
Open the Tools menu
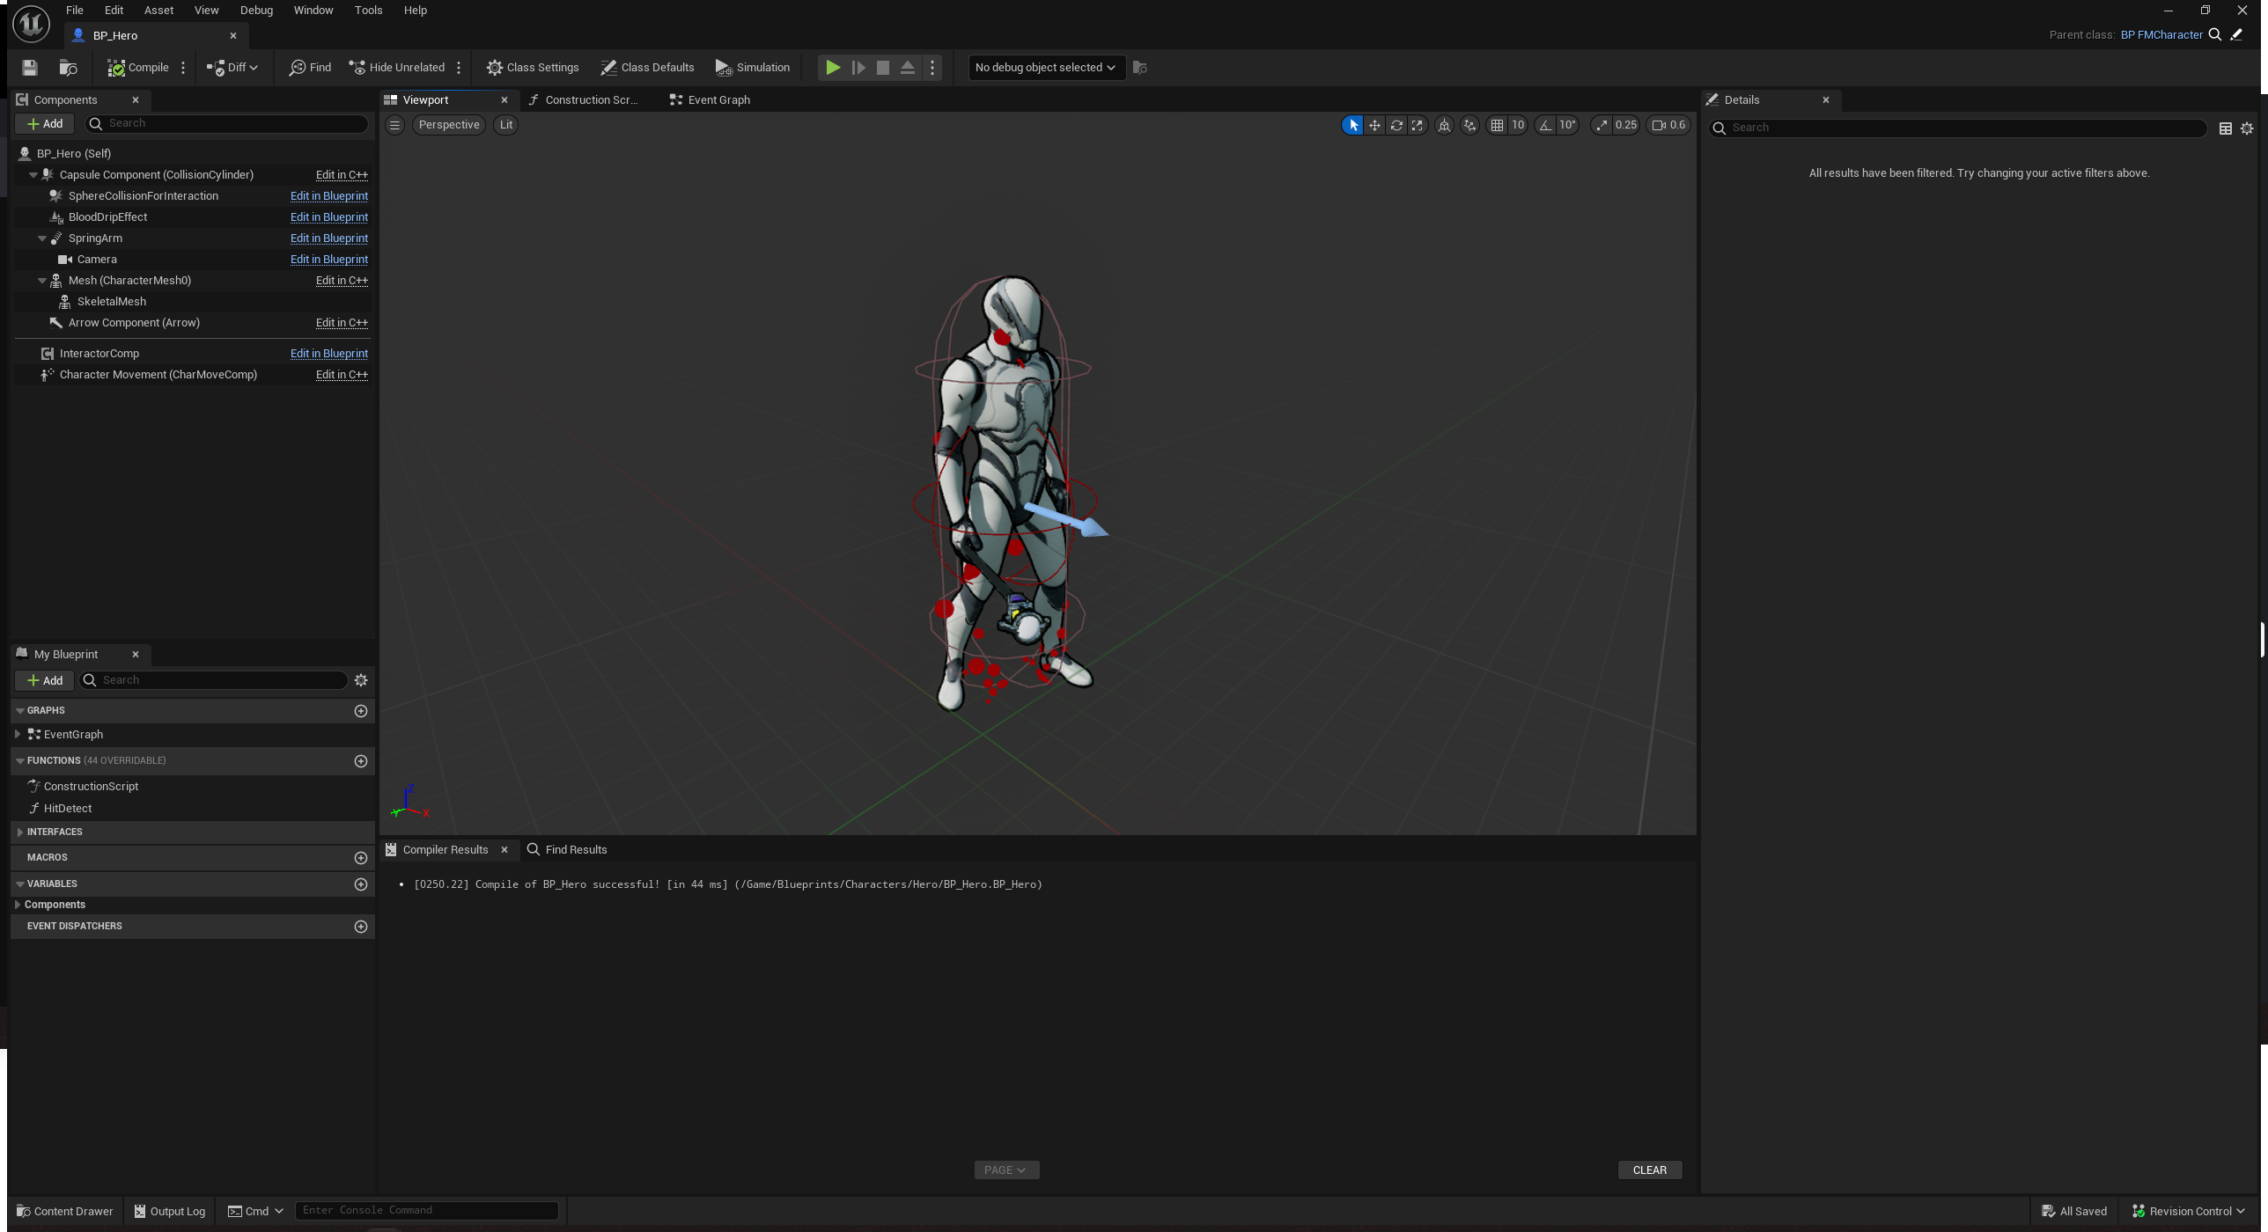click(368, 11)
